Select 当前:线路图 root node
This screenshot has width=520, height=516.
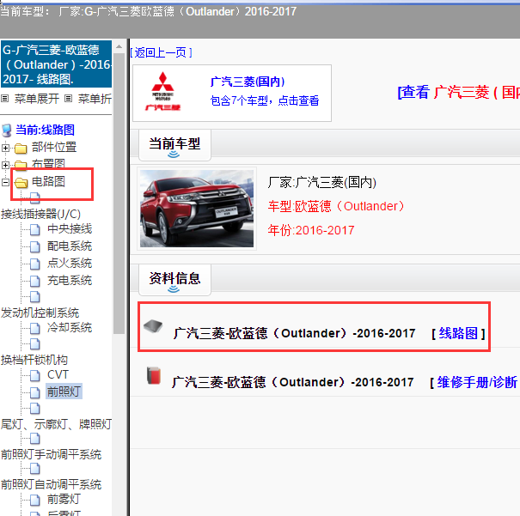coord(45,130)
